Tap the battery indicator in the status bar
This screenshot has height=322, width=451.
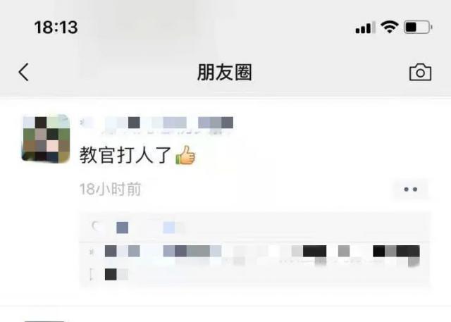[x=418, y=27]
